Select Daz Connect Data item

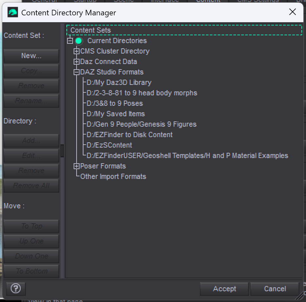click(109, 62)
